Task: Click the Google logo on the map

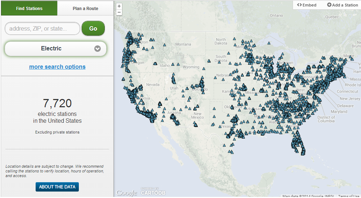Action: (126, 193)
